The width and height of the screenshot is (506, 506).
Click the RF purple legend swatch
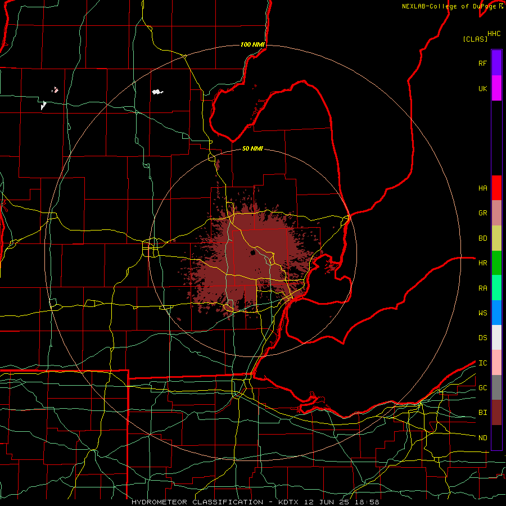click(496, 63)
